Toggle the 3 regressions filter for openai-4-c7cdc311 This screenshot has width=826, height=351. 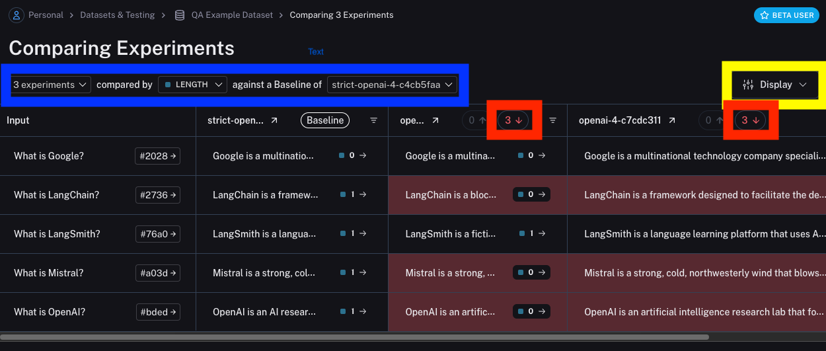(x=750, y=120)
